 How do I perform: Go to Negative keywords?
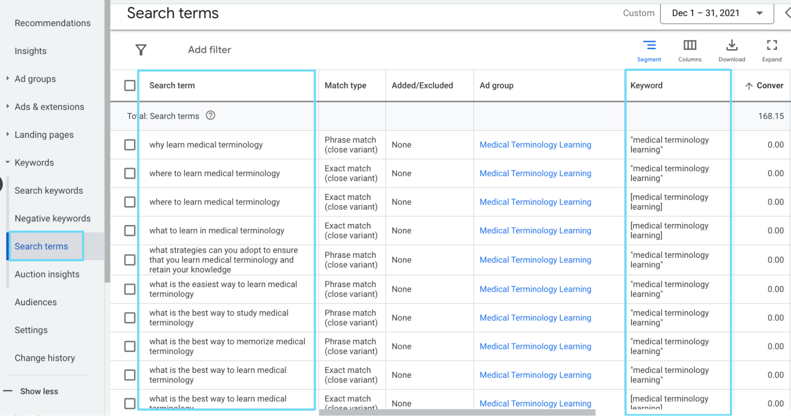point(53,218)
